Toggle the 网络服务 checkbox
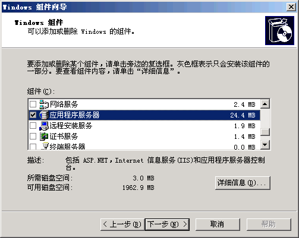This screenshot has width=299, height=238. [33, 104]
